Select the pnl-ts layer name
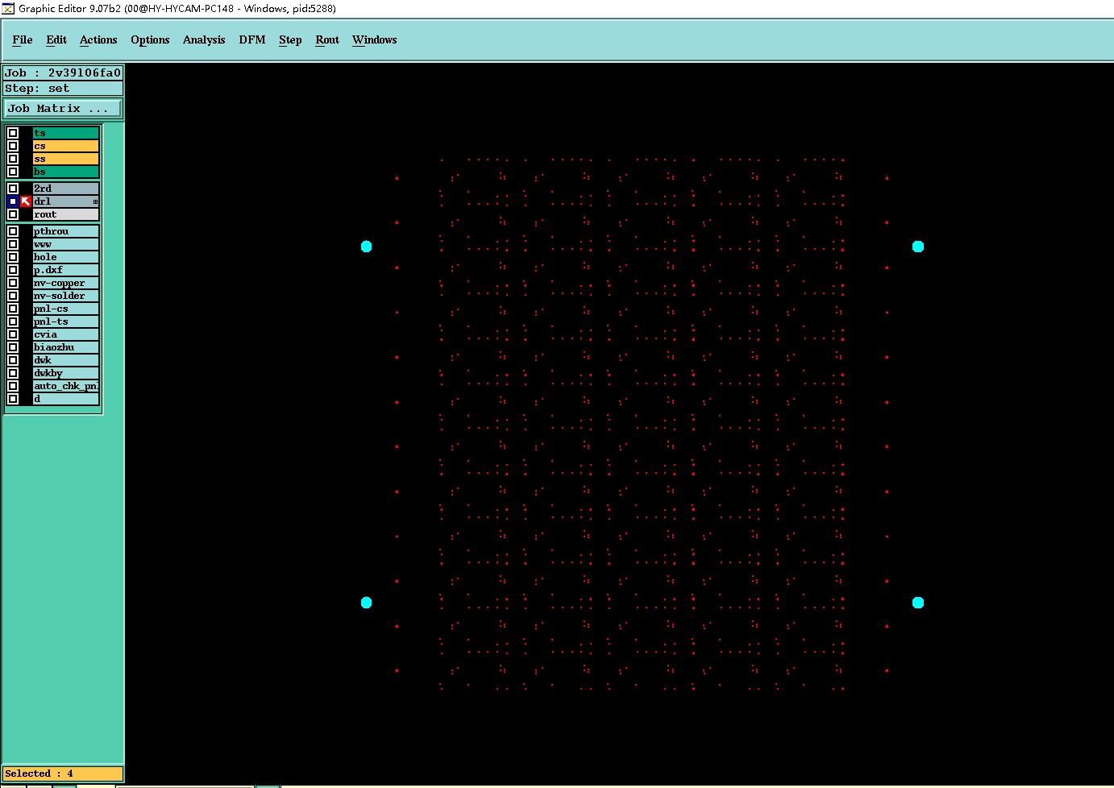 point(66,321)
